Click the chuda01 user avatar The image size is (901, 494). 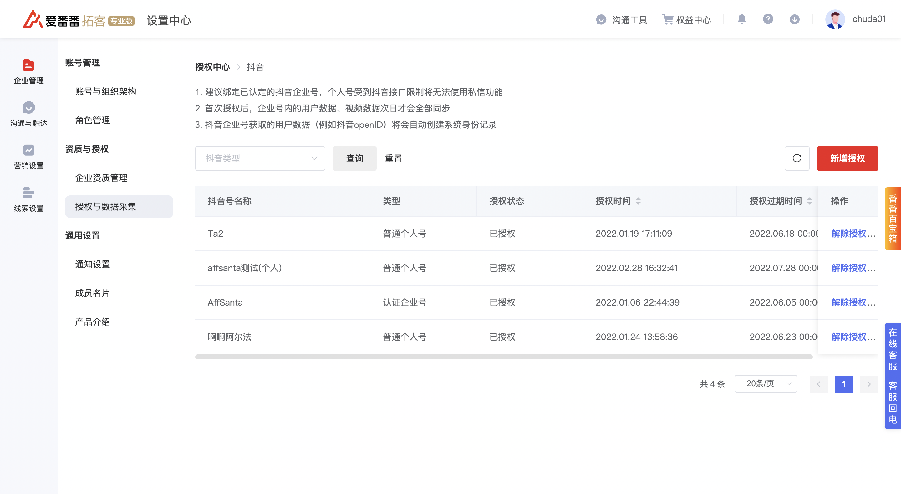tap(835, 19)
